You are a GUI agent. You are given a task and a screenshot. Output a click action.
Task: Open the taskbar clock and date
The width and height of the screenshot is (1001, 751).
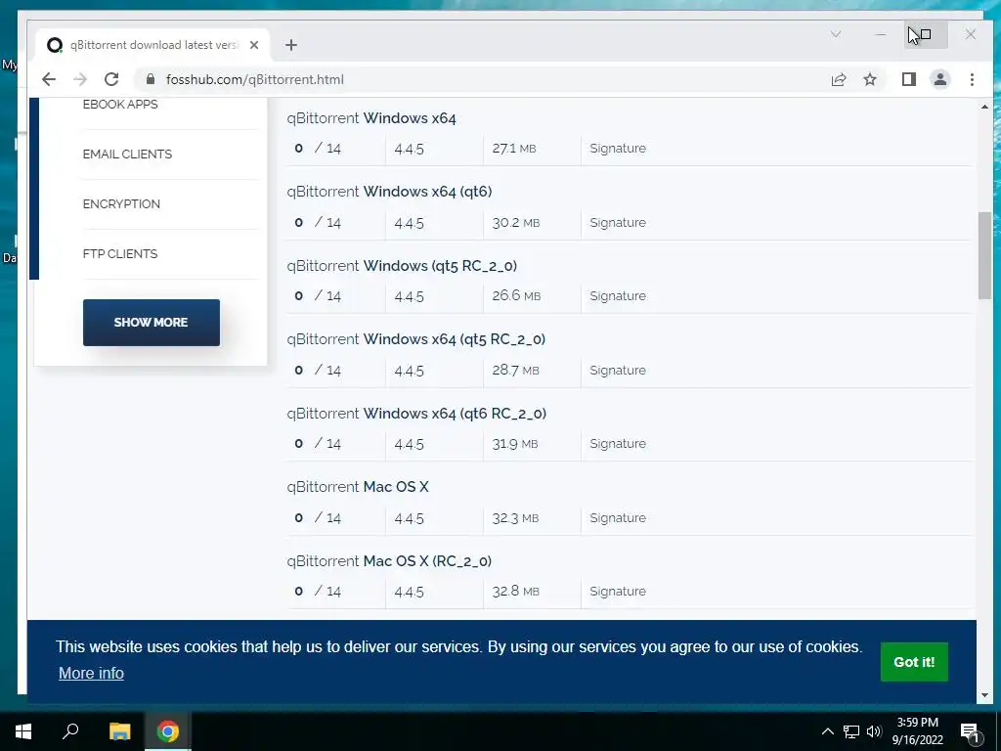pos(917,731)
